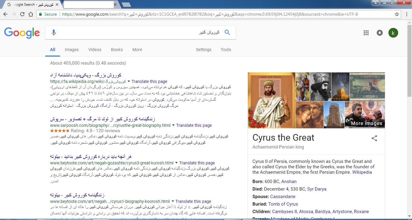This screenshot has height=220, width=412.
Task: Open the night sky tomb thumbnail
Action: (x=340, y=87)
